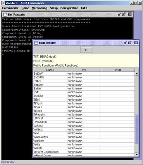Screen dimensions: 143x165
Task: Select the VANext row
Action: (x=84, y=129)
